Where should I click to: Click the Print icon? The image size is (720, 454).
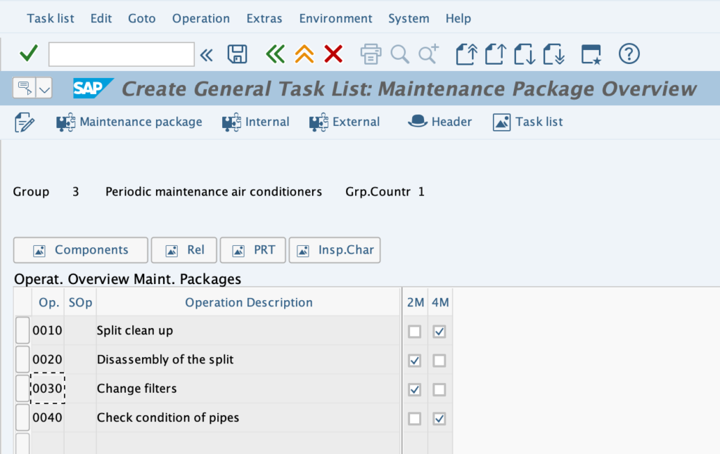pyautogui.click(x=371, y=54)
